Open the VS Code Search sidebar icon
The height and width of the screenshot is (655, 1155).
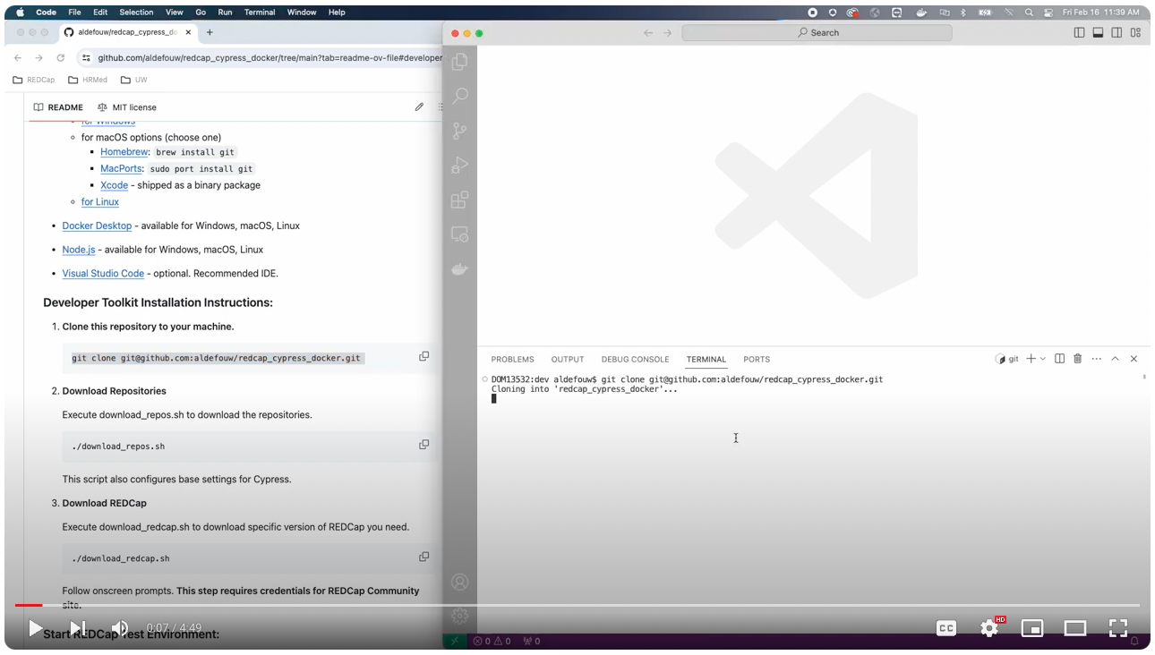click(x=460, y=96)
